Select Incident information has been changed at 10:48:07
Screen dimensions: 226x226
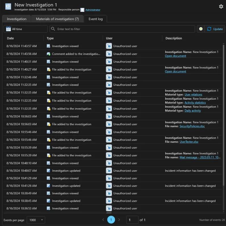point(190,171)
